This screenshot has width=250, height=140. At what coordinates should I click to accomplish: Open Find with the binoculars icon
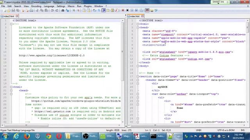coord(62,10)
